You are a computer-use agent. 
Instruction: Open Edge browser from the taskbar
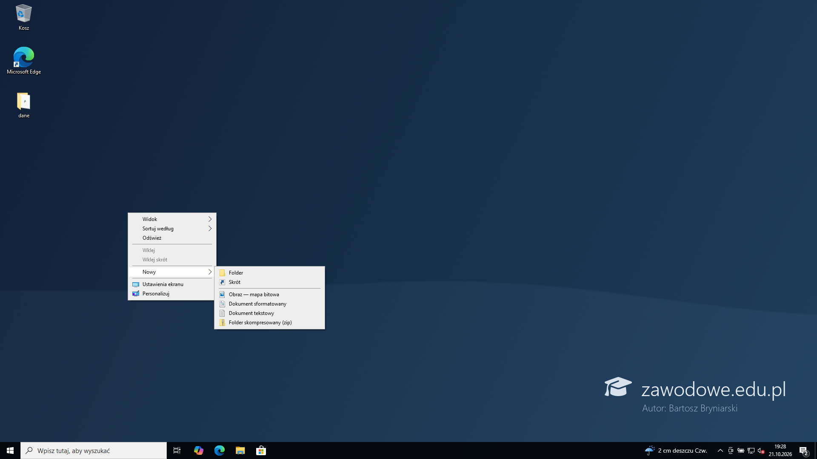tap(219, 450)
